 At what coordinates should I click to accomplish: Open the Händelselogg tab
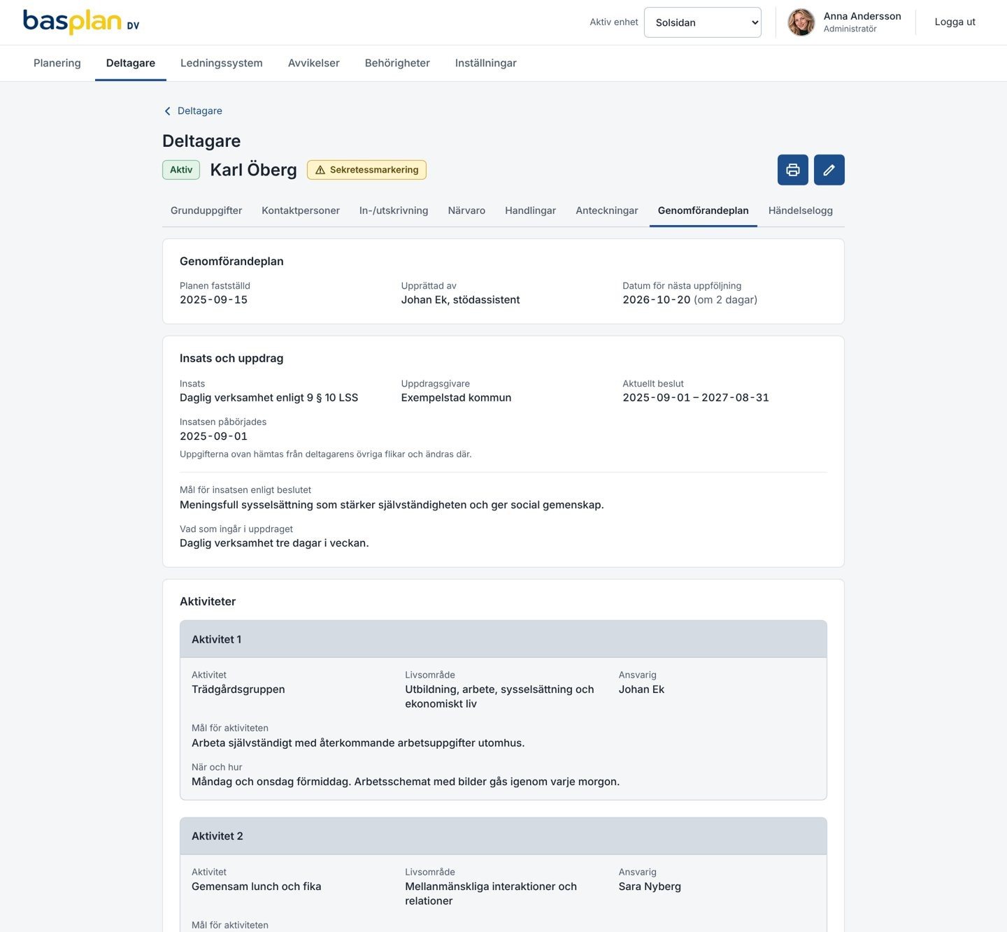(801, 210)
